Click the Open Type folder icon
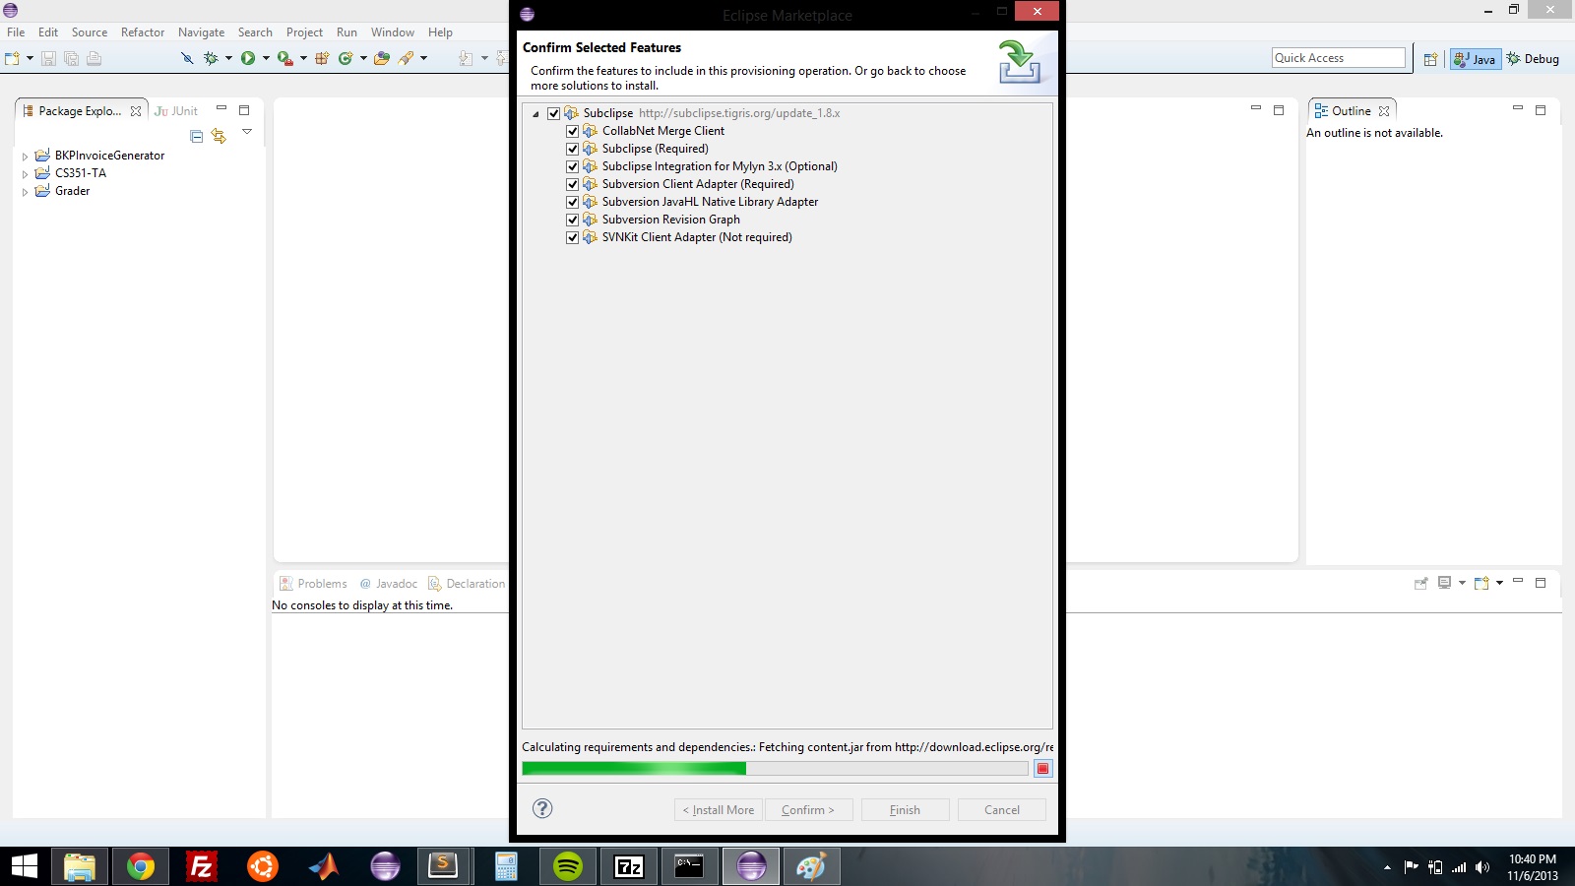This screenshot has height=886, width=1575. [x=382, y=58]
